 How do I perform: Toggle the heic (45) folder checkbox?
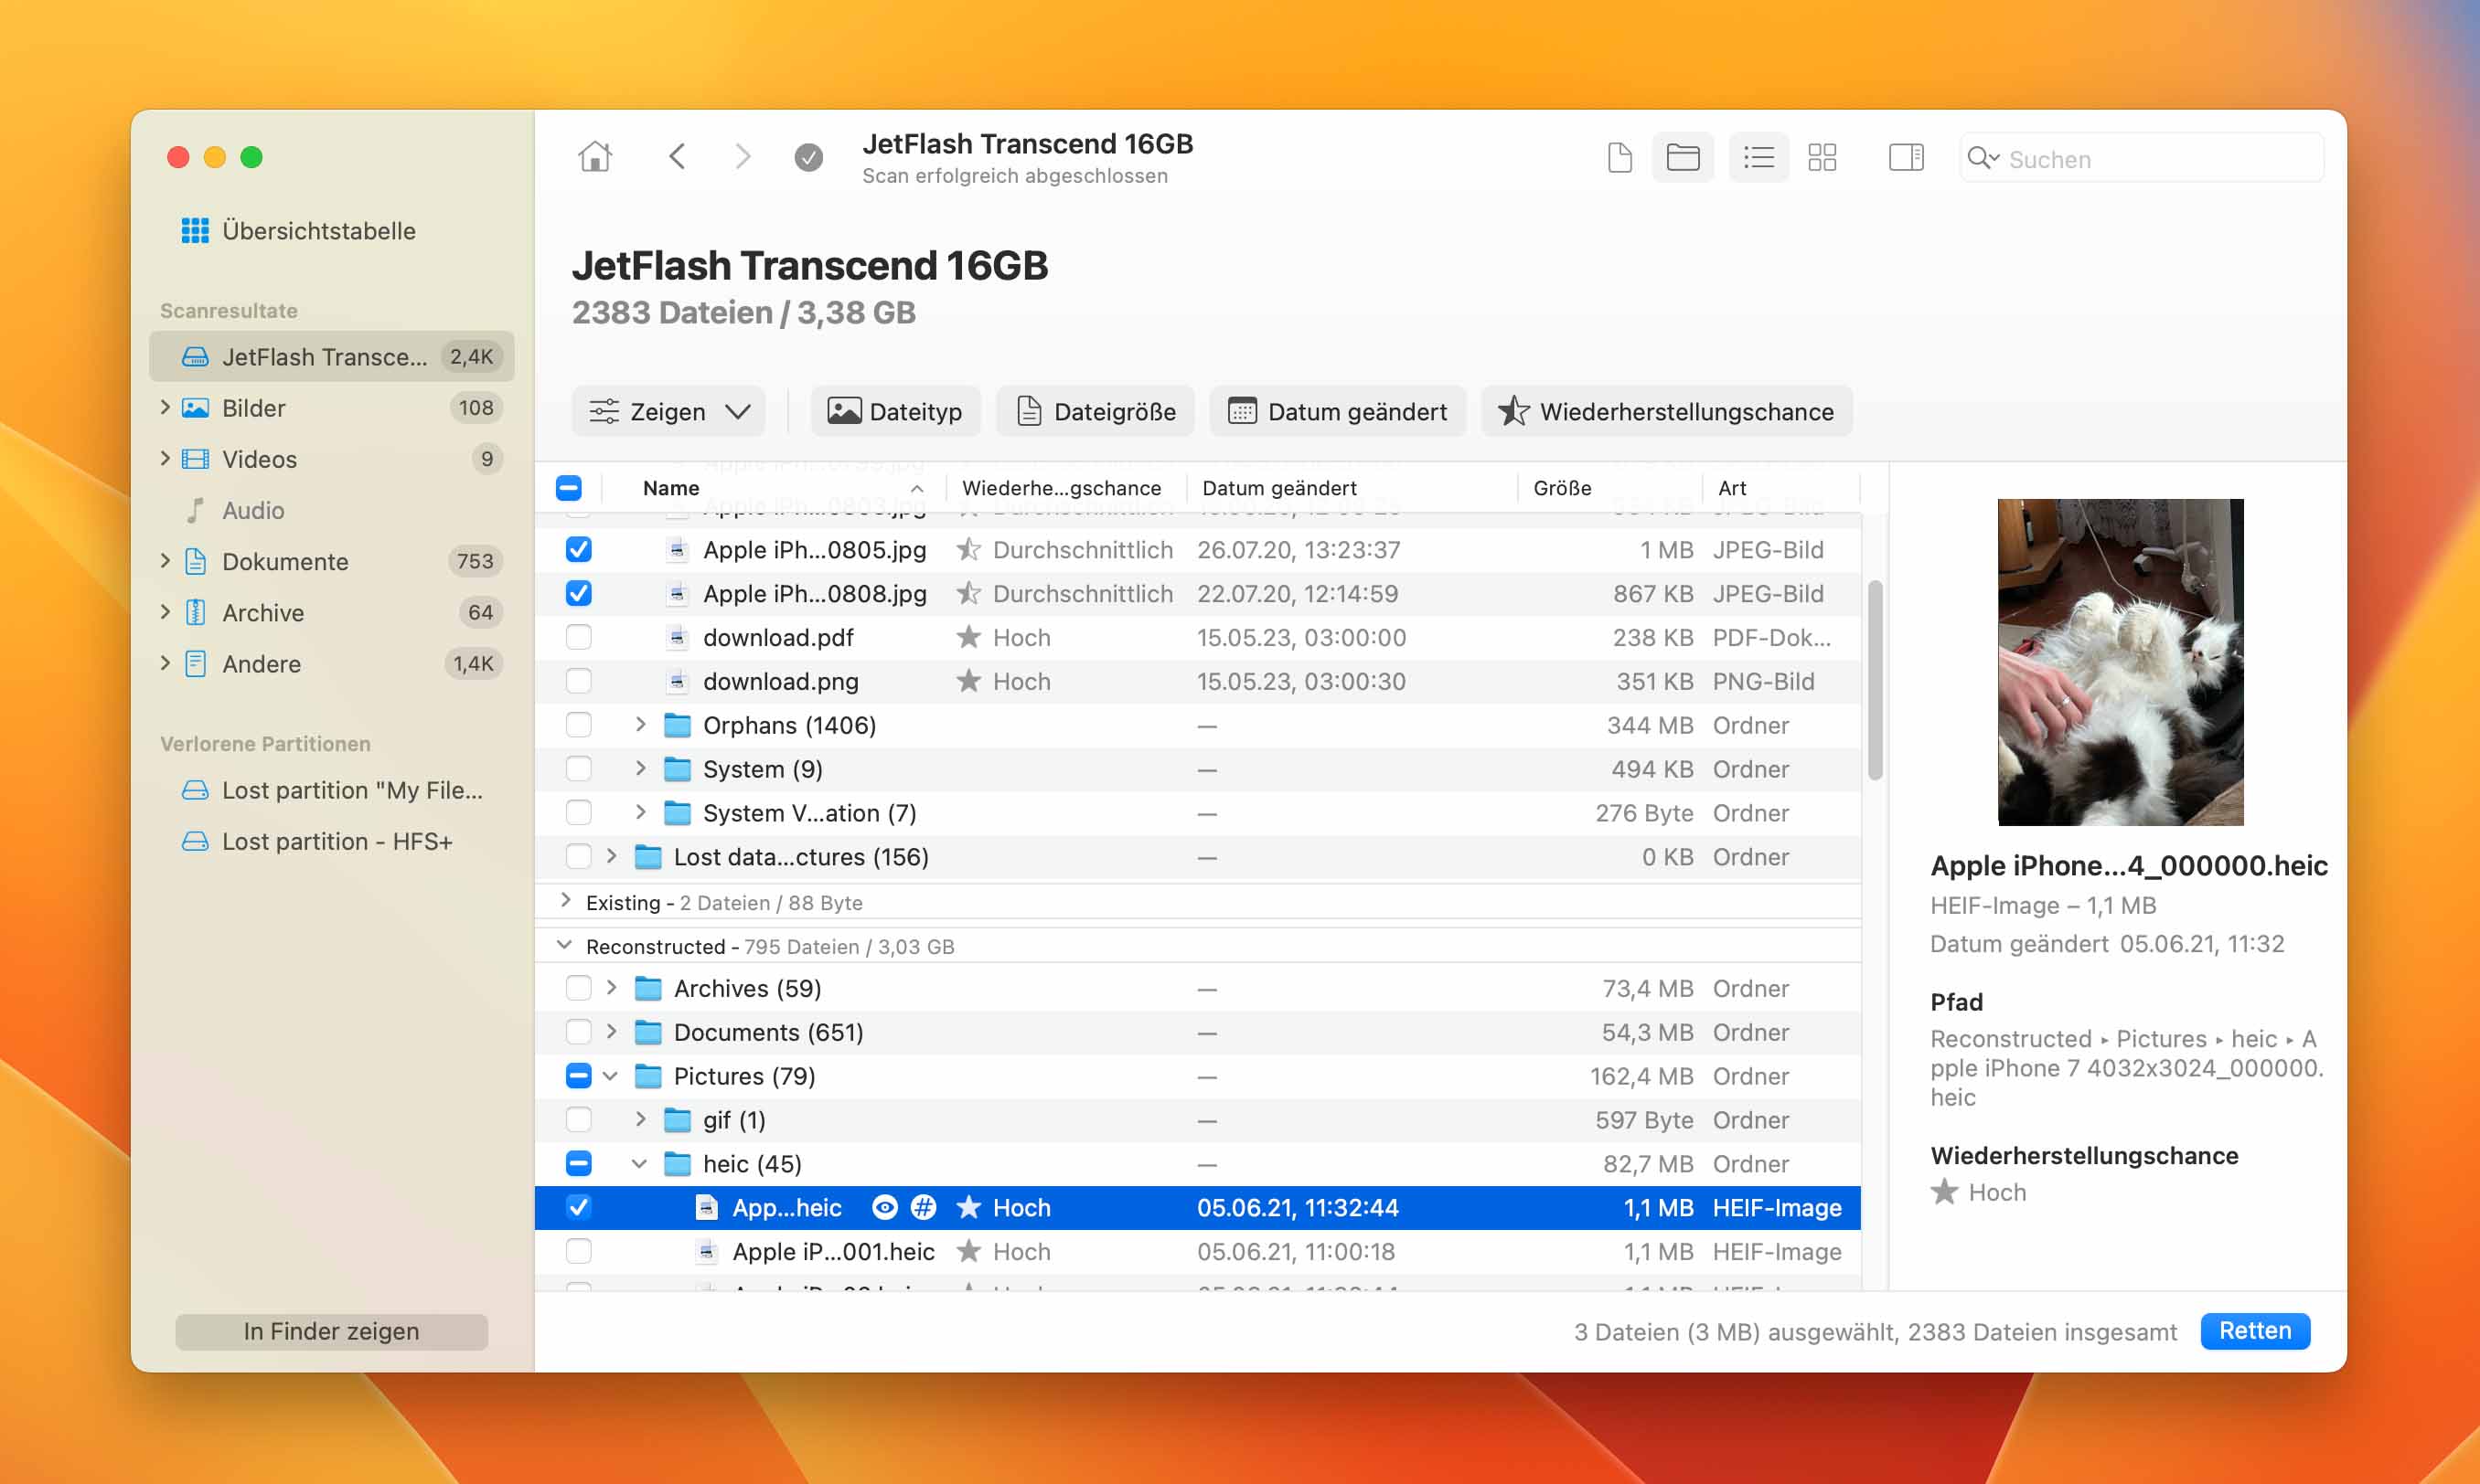(x=578, y=1164)
